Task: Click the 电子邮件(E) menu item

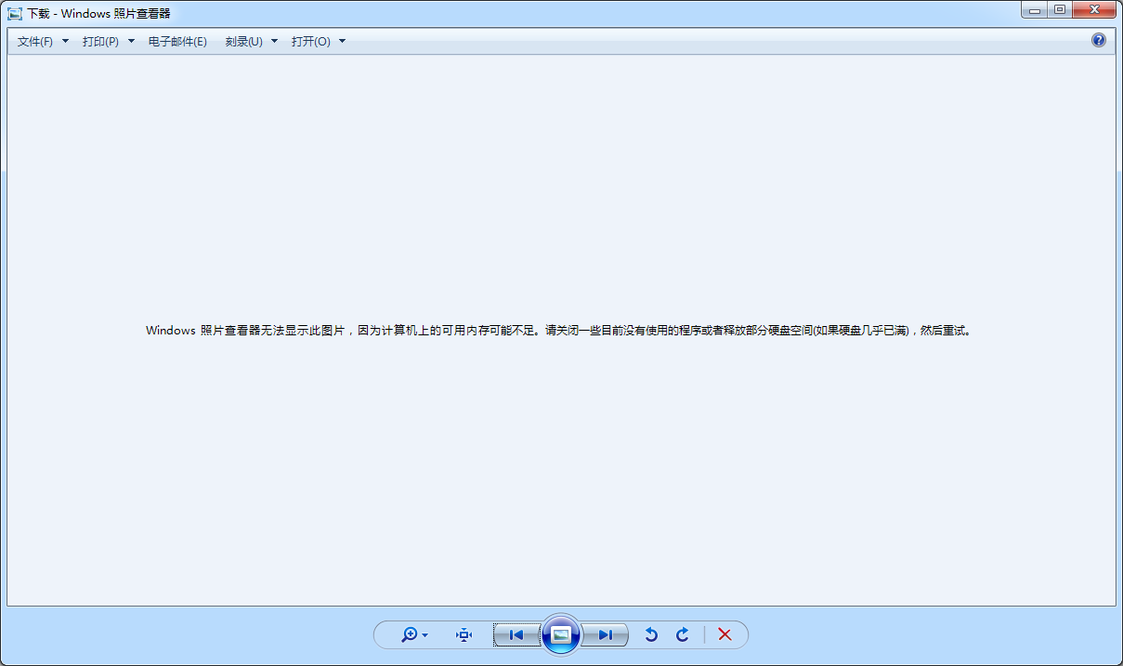Action: 177,42
